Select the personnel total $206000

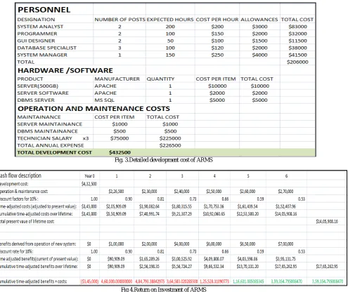click(297, 62)
